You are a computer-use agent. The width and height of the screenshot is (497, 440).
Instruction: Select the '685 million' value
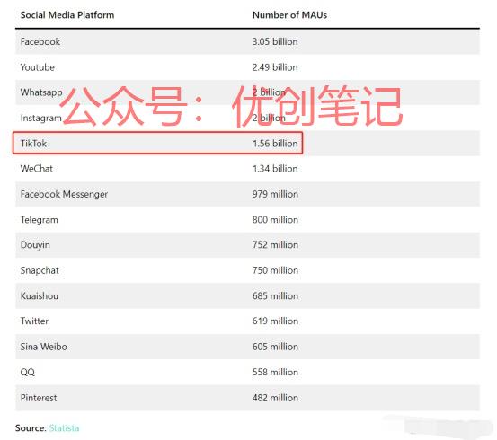(275, 295)
